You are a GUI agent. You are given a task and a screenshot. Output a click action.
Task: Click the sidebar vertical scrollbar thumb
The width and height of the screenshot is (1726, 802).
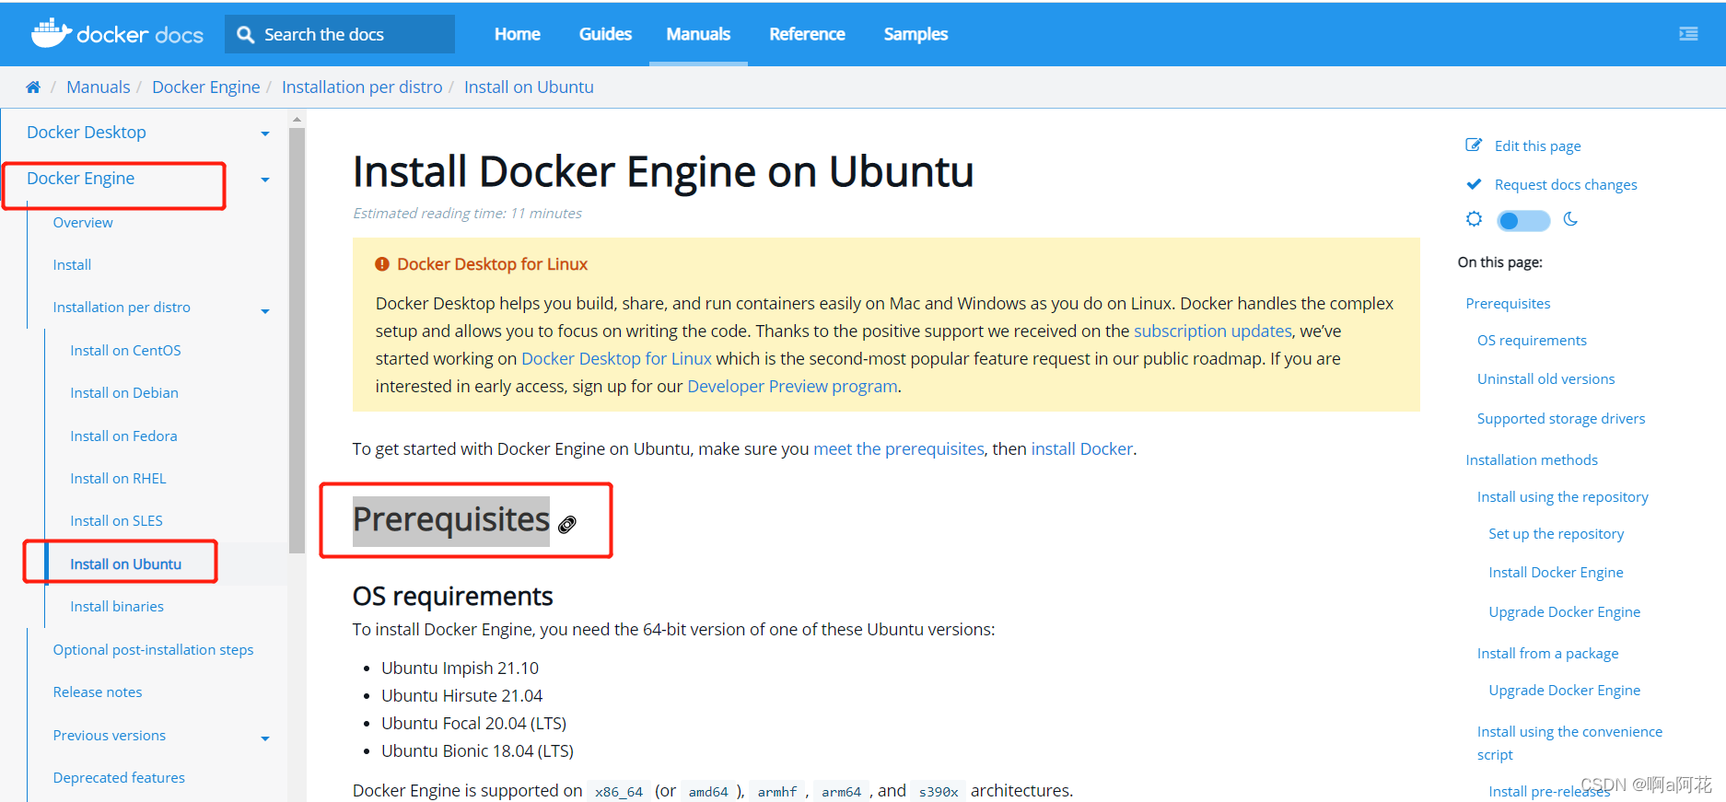(297, 340)
